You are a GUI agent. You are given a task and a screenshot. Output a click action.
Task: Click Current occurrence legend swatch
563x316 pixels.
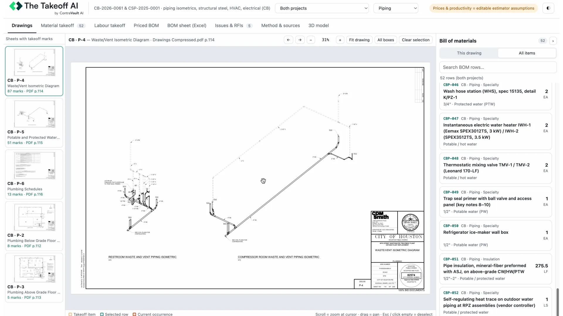click(x=134, y=314)
